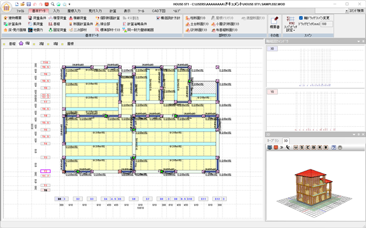Open スパンピッチ設定 dropdown
The height and width of the screenshot is (228, 366).
[x=290, y=24]
